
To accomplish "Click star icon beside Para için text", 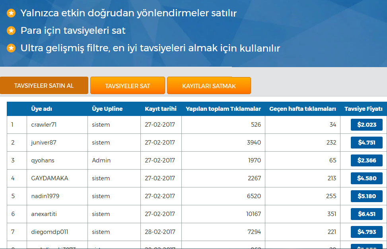I will click(11, 31).
